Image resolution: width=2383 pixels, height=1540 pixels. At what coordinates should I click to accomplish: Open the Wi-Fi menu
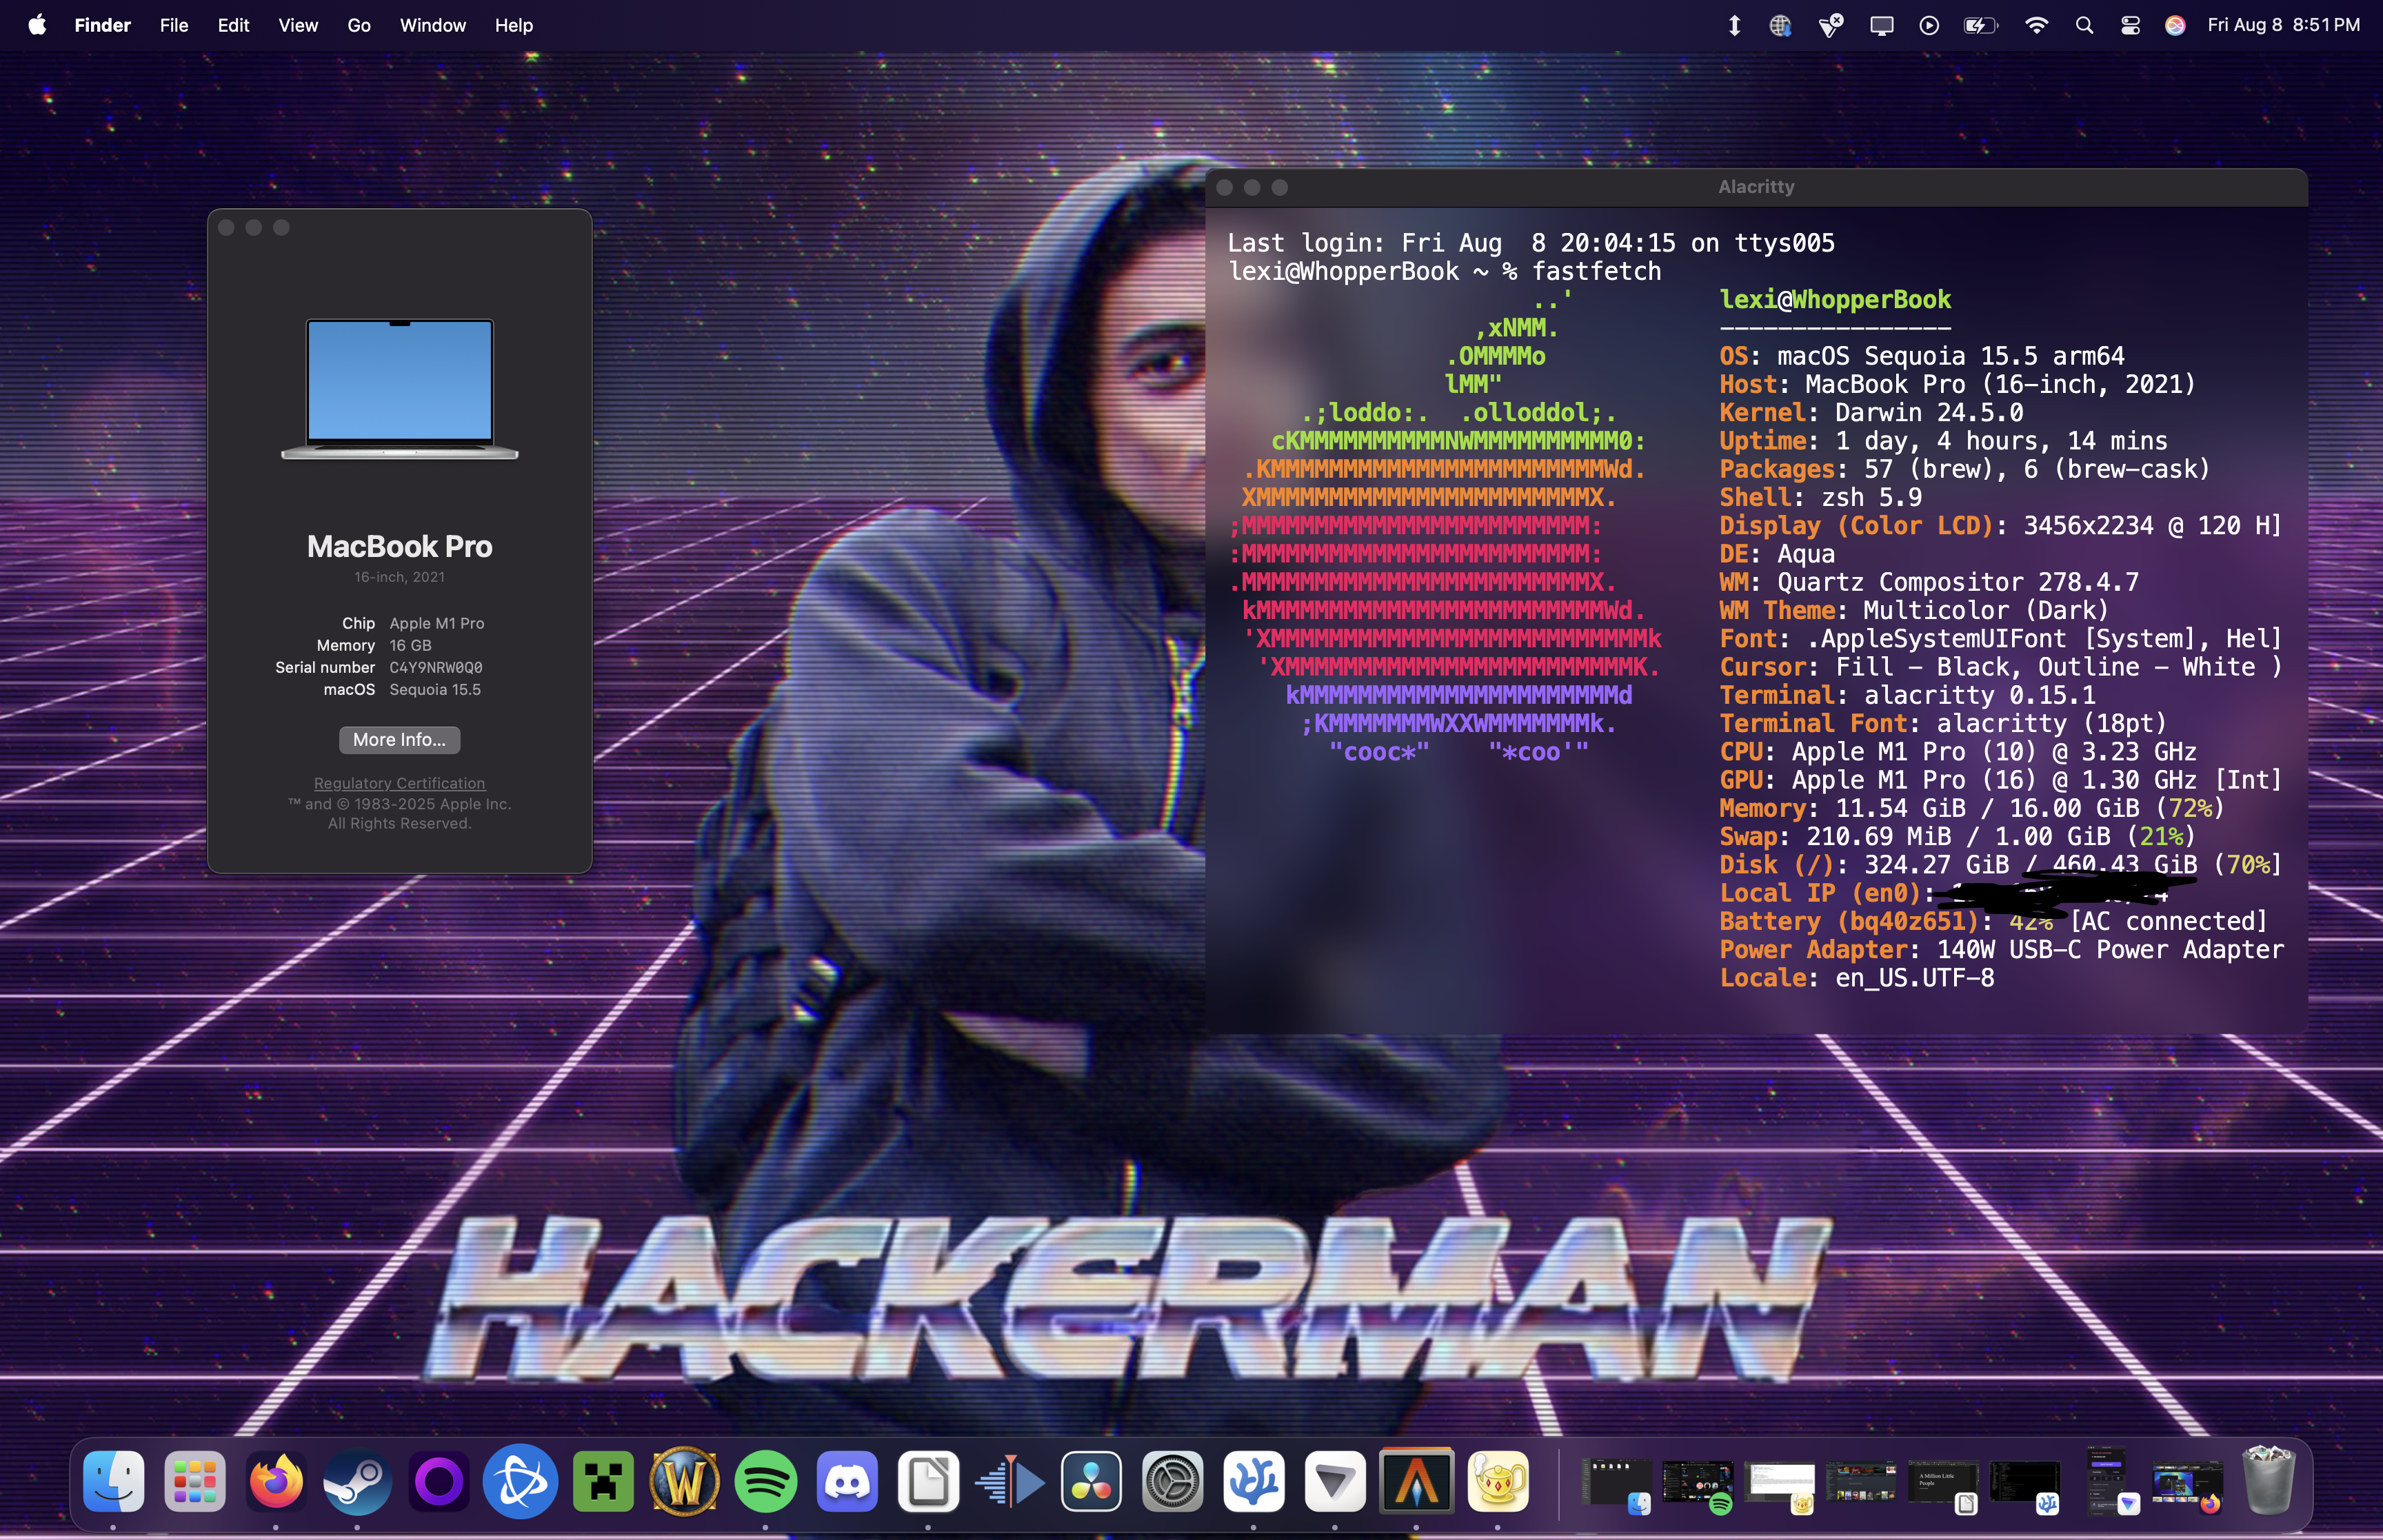2036,25
